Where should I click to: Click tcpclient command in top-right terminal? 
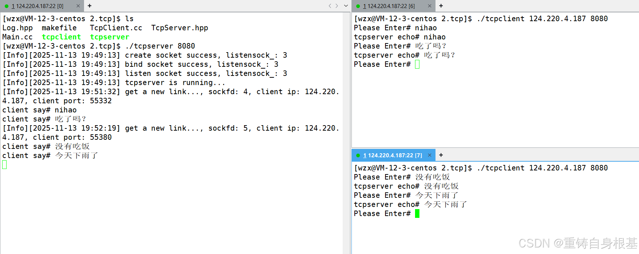click(x=543, y=19)
